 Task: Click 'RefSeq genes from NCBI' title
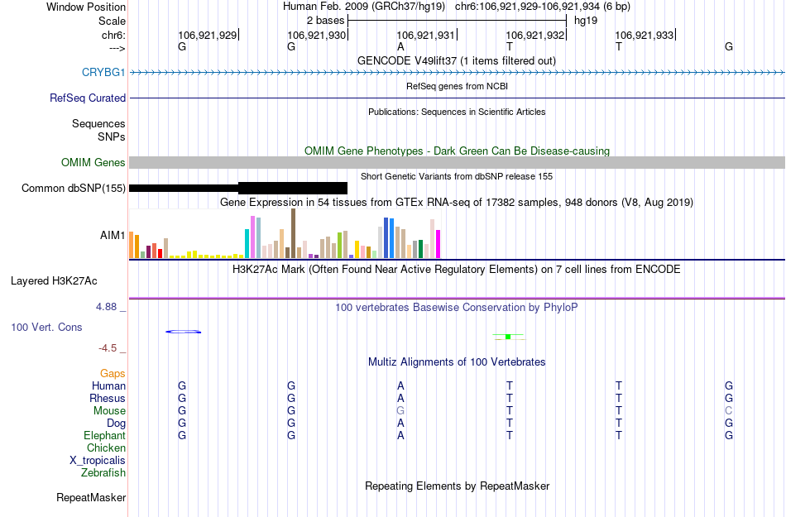457,86
